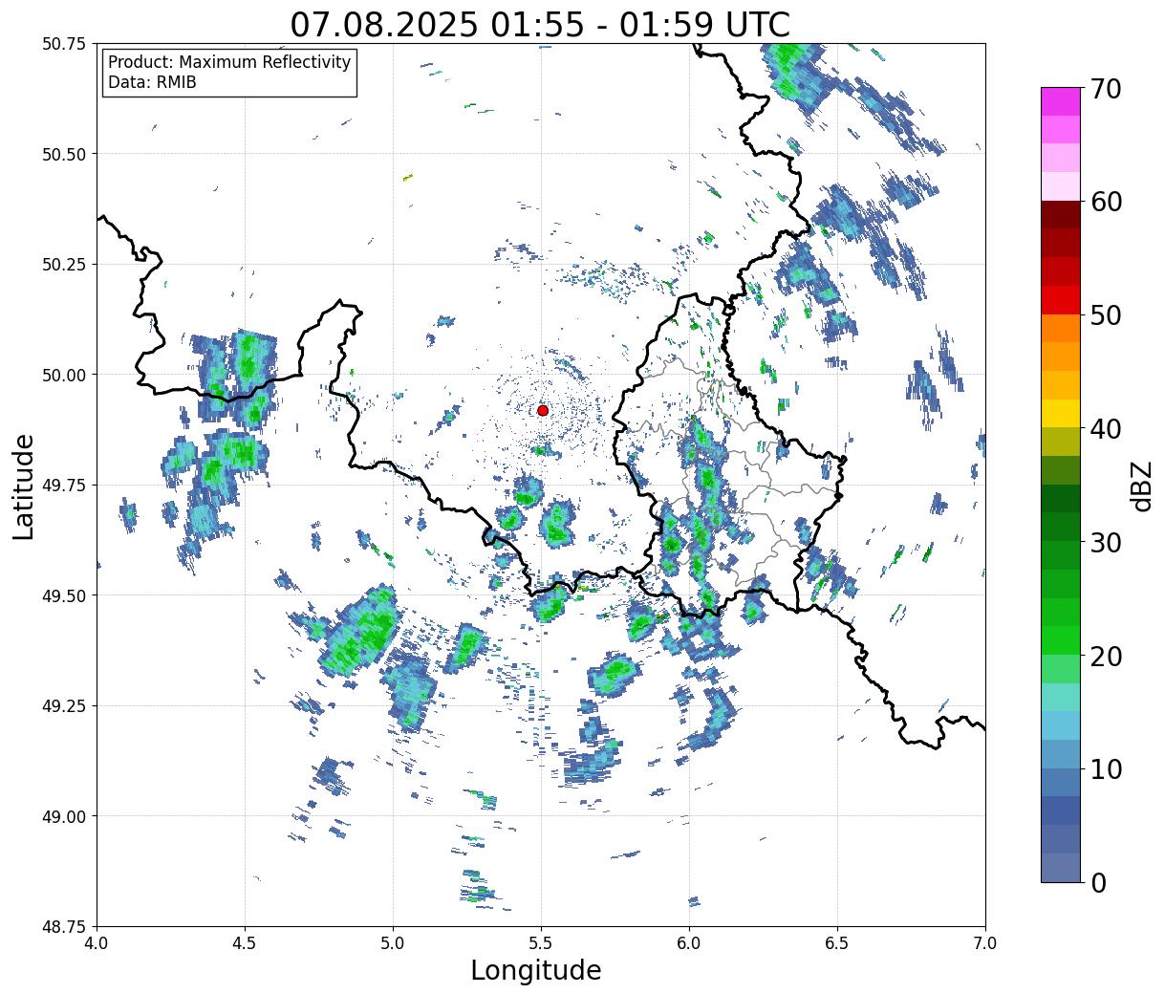Click the red radar location marker

[543, 410]
